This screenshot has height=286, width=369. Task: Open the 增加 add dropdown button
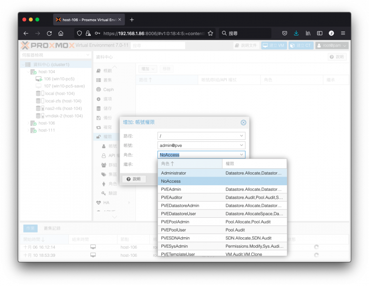(147, 69)
